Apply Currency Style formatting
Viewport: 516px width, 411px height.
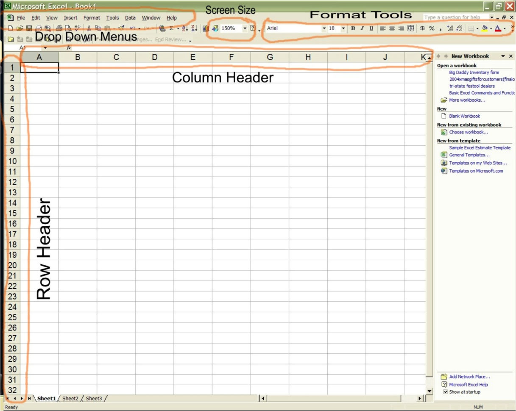click(x=421, y=28)
